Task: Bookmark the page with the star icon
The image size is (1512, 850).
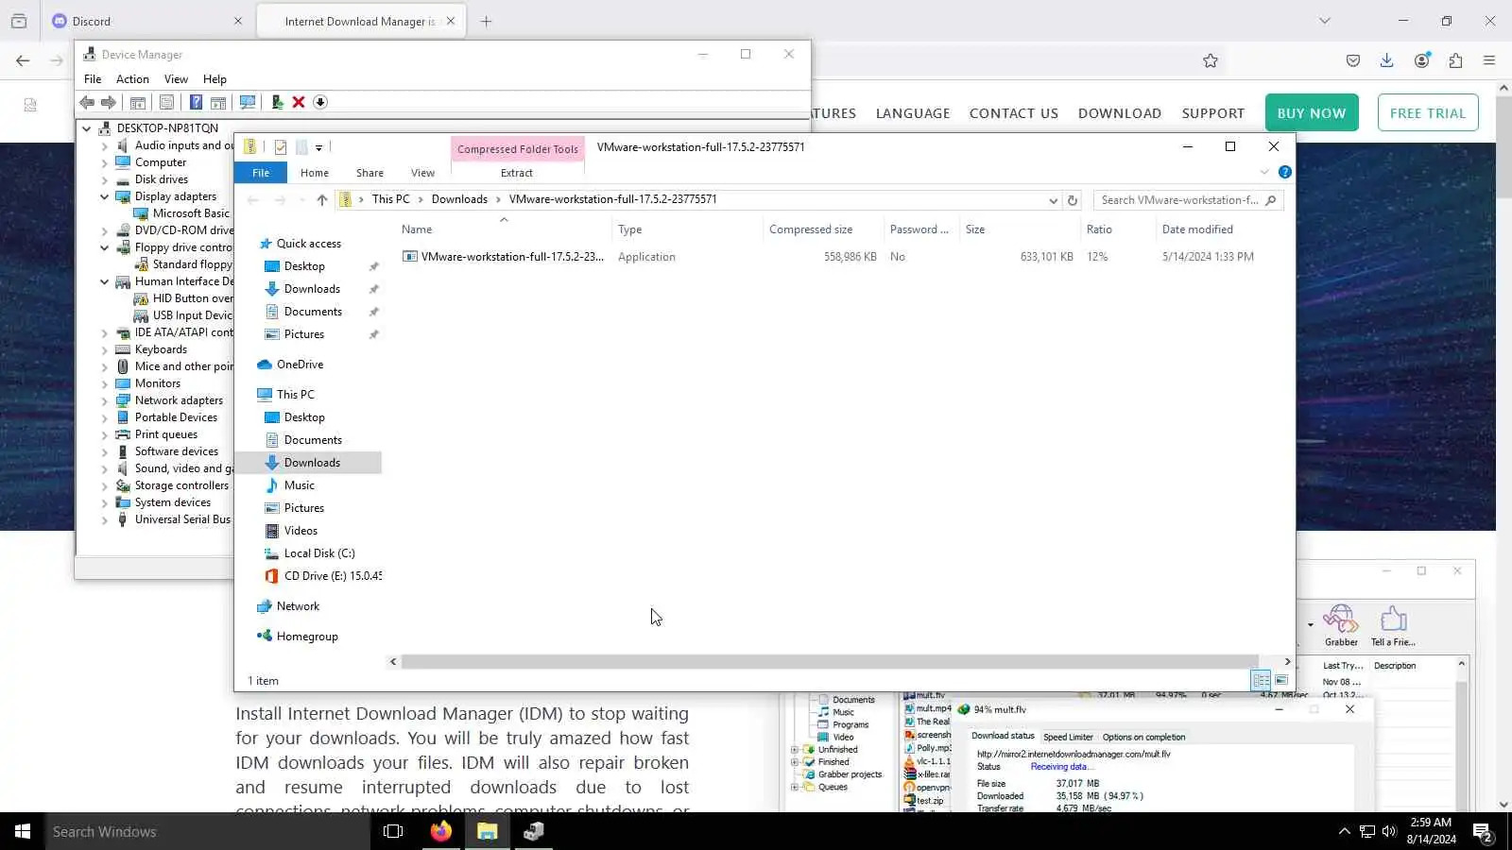Action: 1211,60
